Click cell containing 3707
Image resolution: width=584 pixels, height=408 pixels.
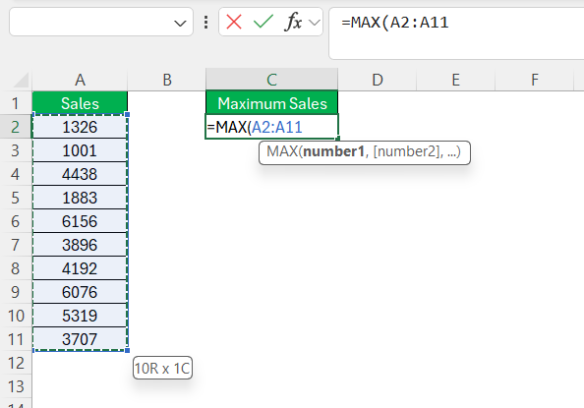80,339
